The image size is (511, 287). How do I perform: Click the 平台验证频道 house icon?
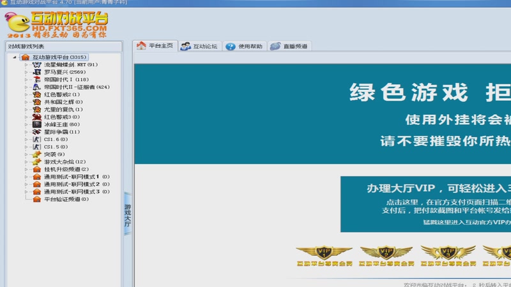tap(37, 200)
